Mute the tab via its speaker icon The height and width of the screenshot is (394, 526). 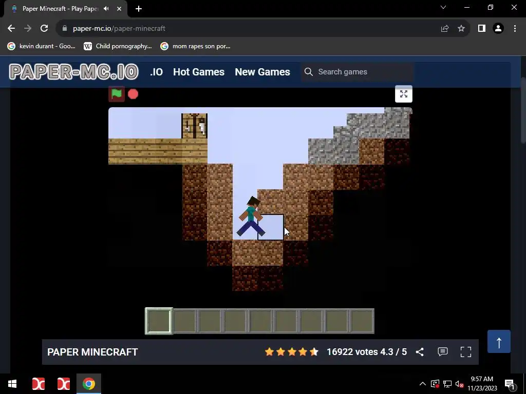pos(106,9)
